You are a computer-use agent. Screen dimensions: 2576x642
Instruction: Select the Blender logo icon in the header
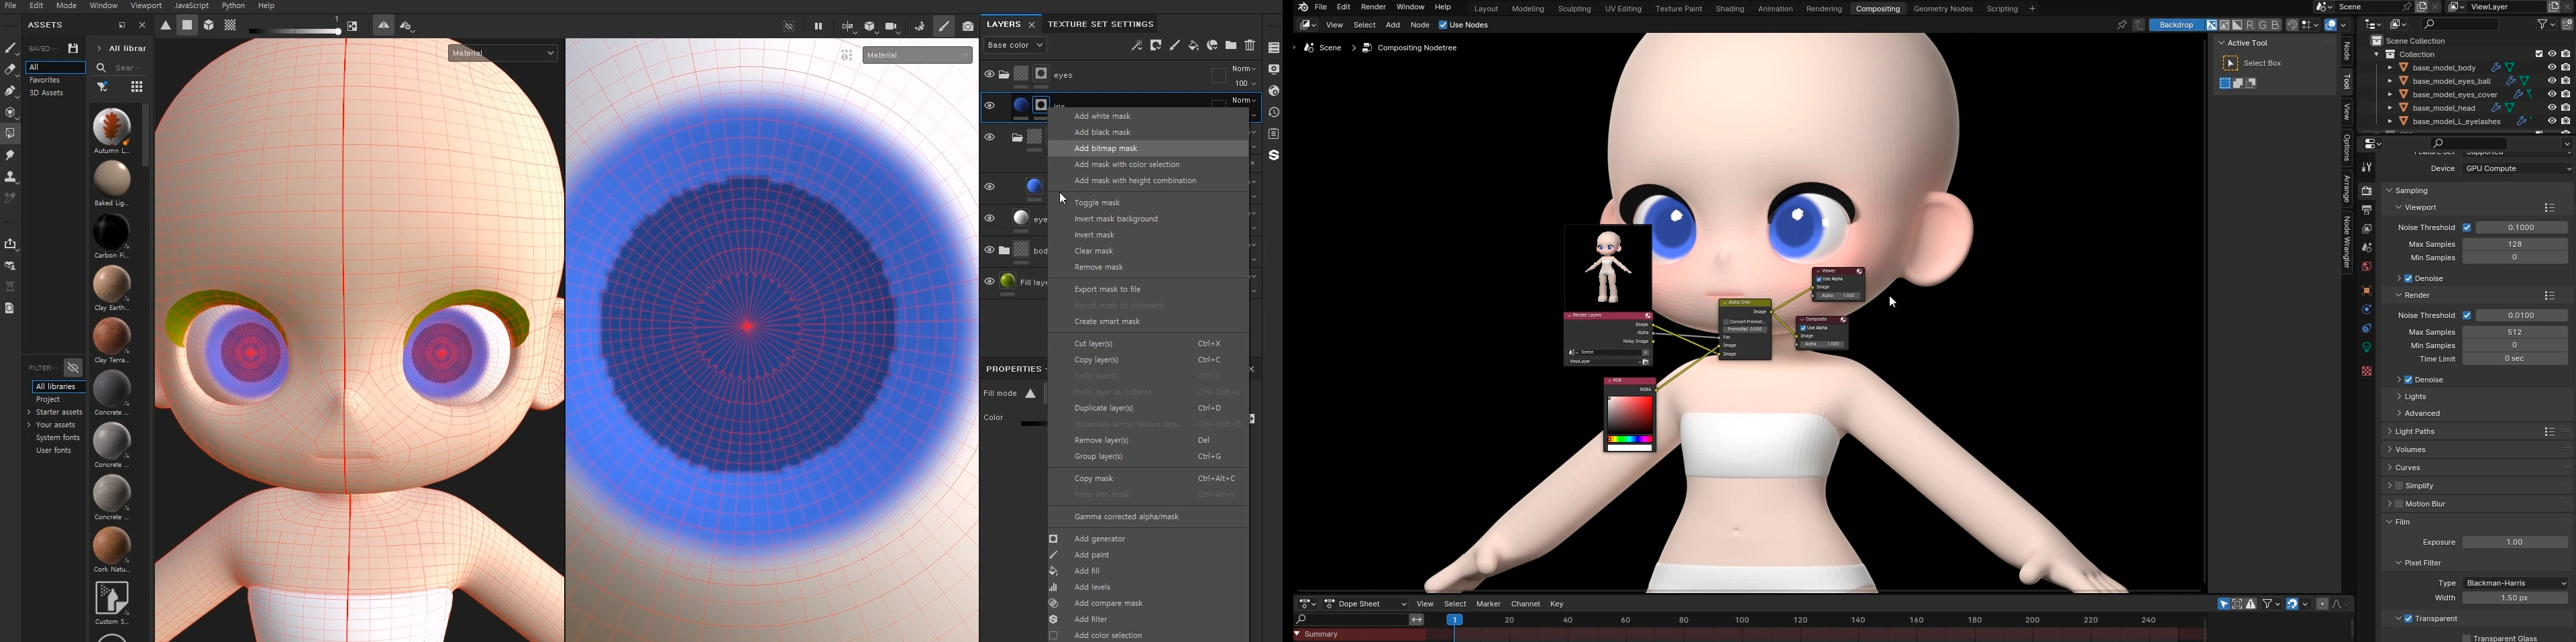(x=1302, y=7)
